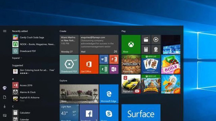Open the Skype tile
216x121 pixels.
coord(109,113)
